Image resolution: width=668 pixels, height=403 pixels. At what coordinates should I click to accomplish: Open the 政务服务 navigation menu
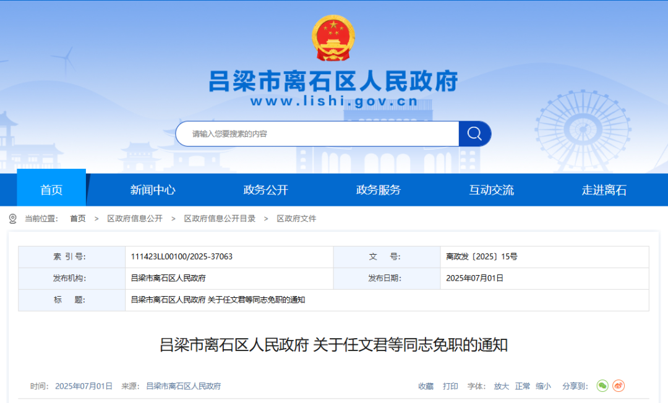(x=378, y=190)
